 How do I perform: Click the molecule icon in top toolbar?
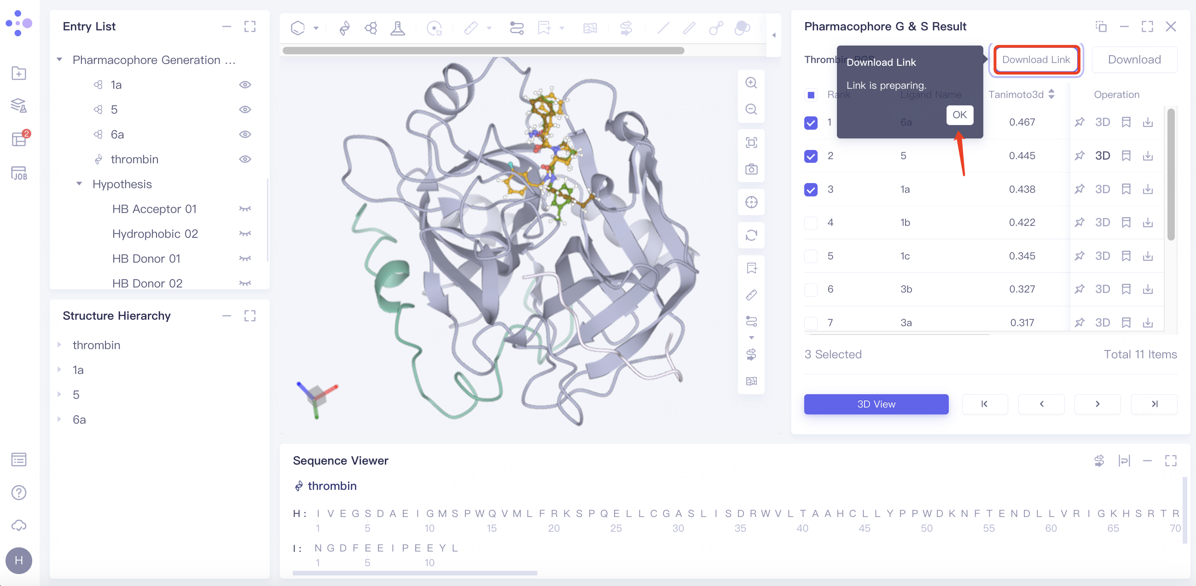[371, 28]
